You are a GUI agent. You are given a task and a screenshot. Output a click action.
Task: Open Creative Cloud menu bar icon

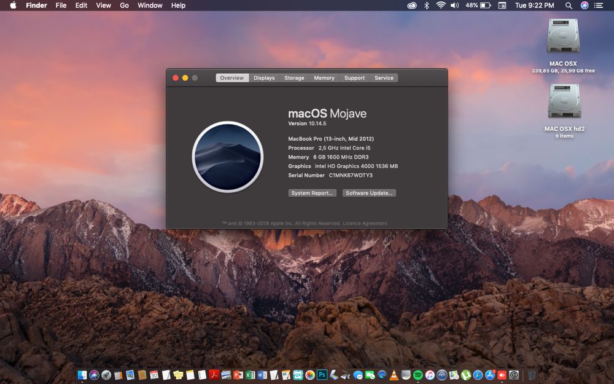(411, 6)
